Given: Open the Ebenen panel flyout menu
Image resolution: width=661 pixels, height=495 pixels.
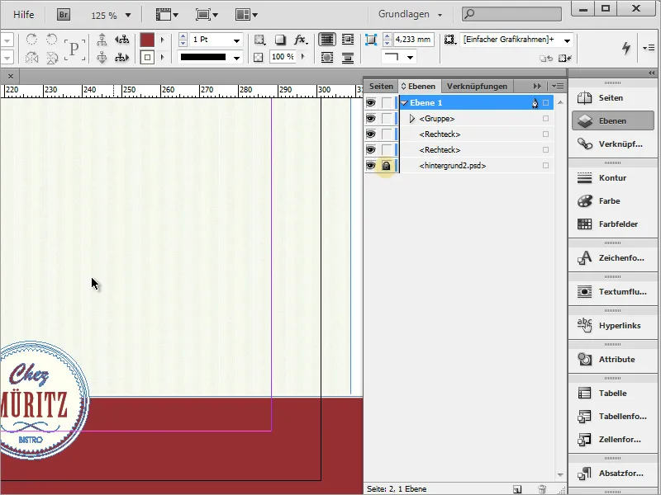Looking at the screenshot, I should 558,87.
